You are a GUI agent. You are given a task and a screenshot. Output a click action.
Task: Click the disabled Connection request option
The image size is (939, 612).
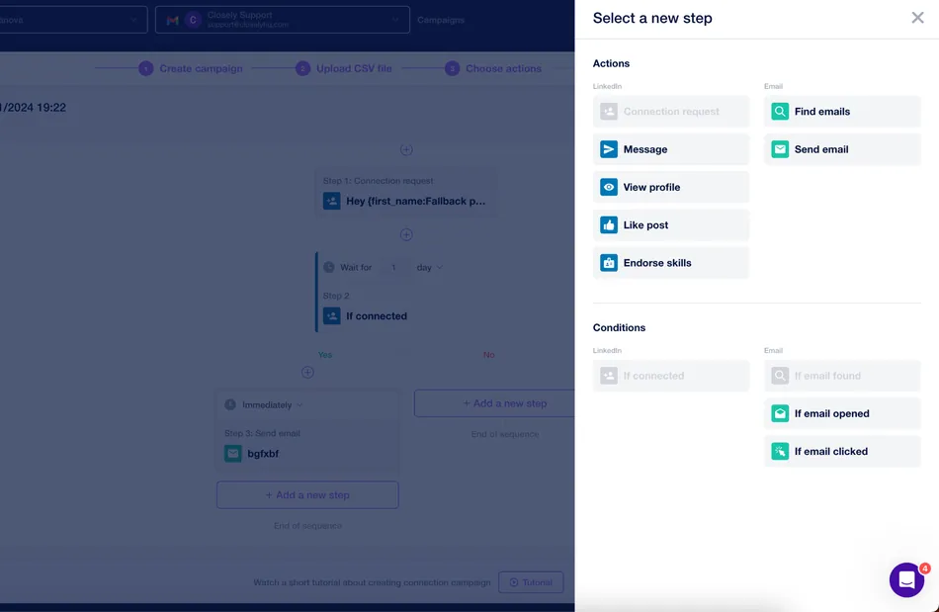(x=671, y=112)
